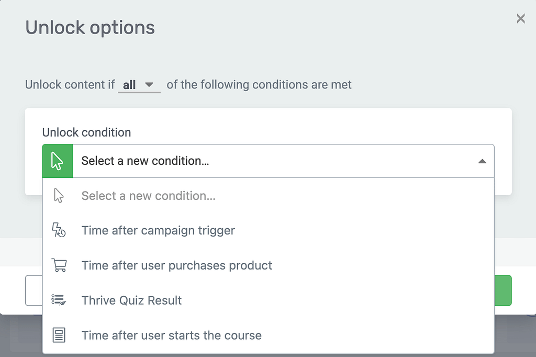Click the Thrive quiz checklist icon
This screenshot has height=357, width=536.
pyautogui.click(x=59, y=300)
